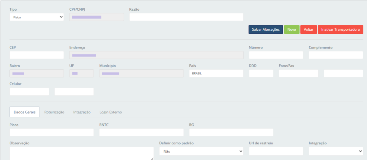Select the Url de rastreio field

click(x=276, y=151)
